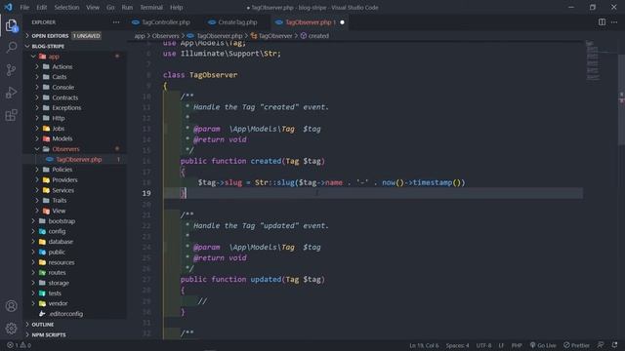
Task: Split the editor to the right
Action: [602, 22]
